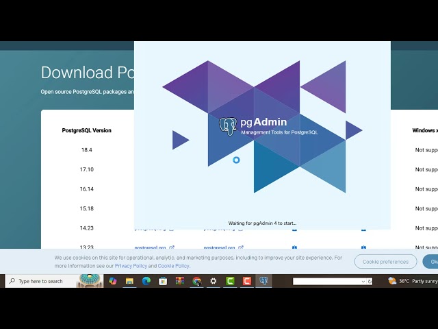438x329 pixels.
Task: Select version 15.18 in the table
Action: coord(87,208)
